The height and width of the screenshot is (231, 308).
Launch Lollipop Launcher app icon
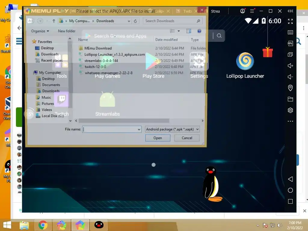tap(245, 61)
